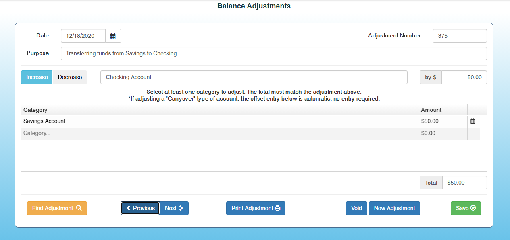Viewport: 510px width, 240px height.
Task: Delete the Savings Account row with trash icon
Action: 473,121
